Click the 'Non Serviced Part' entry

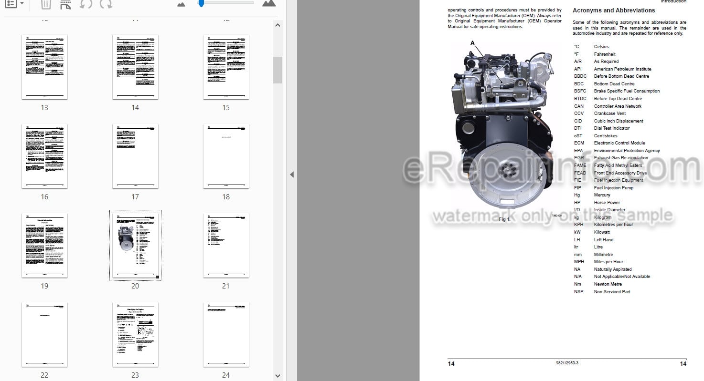point(612,292)
